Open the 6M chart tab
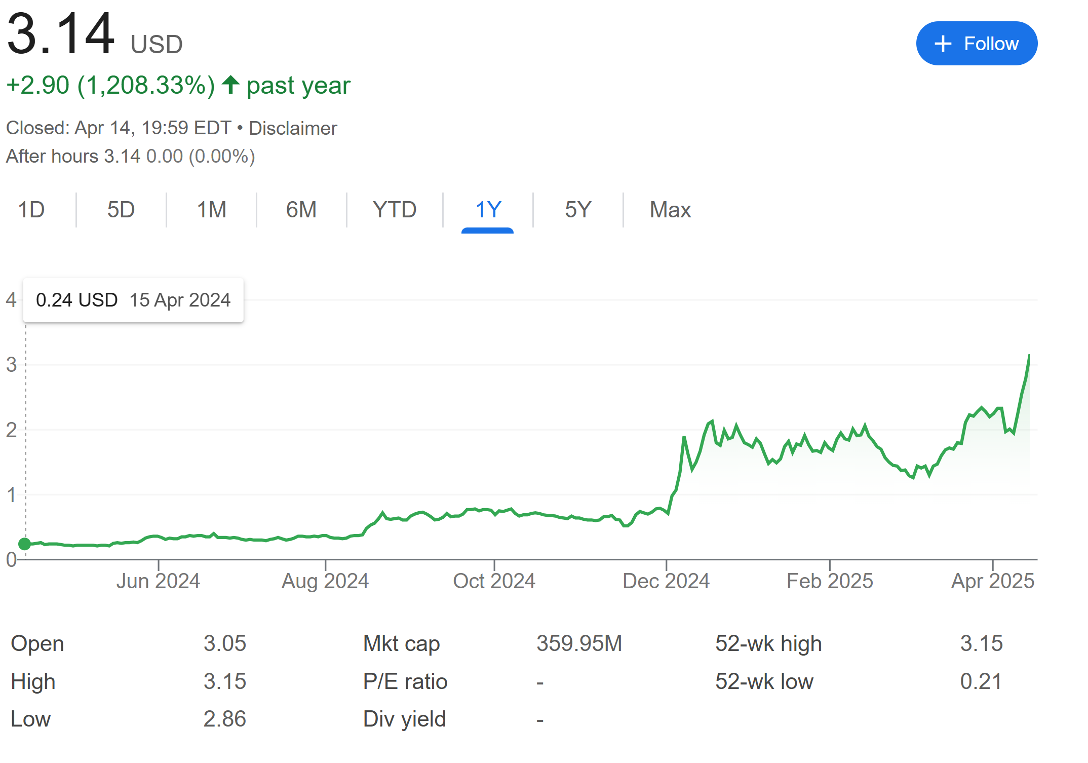 click(301, 210)
